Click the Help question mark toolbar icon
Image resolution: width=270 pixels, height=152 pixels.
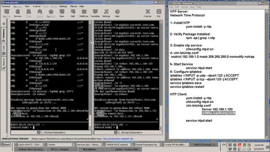pyautogui.click(x=117, y=13)
